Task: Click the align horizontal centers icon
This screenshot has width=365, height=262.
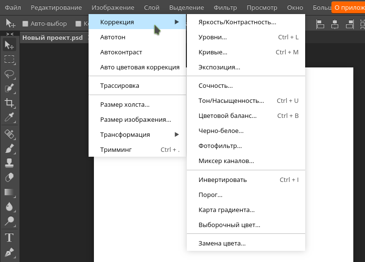Action: tap(335, 24)
